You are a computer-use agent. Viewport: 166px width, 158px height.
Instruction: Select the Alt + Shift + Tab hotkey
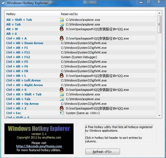[19, 20]
